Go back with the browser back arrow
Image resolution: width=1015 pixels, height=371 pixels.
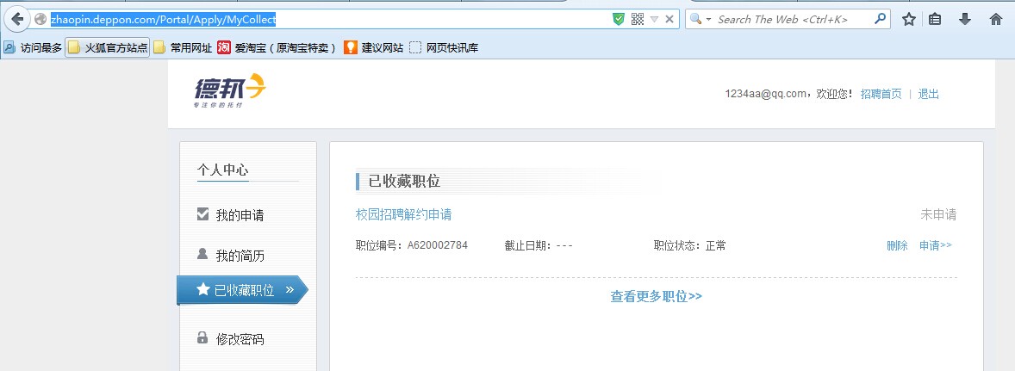17,19
